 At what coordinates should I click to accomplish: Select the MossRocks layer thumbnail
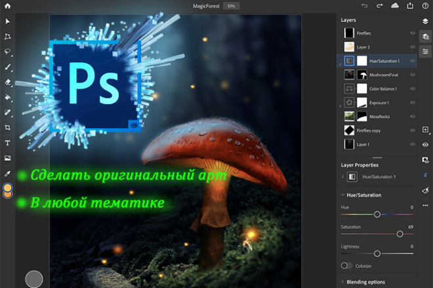click(349, 117)
